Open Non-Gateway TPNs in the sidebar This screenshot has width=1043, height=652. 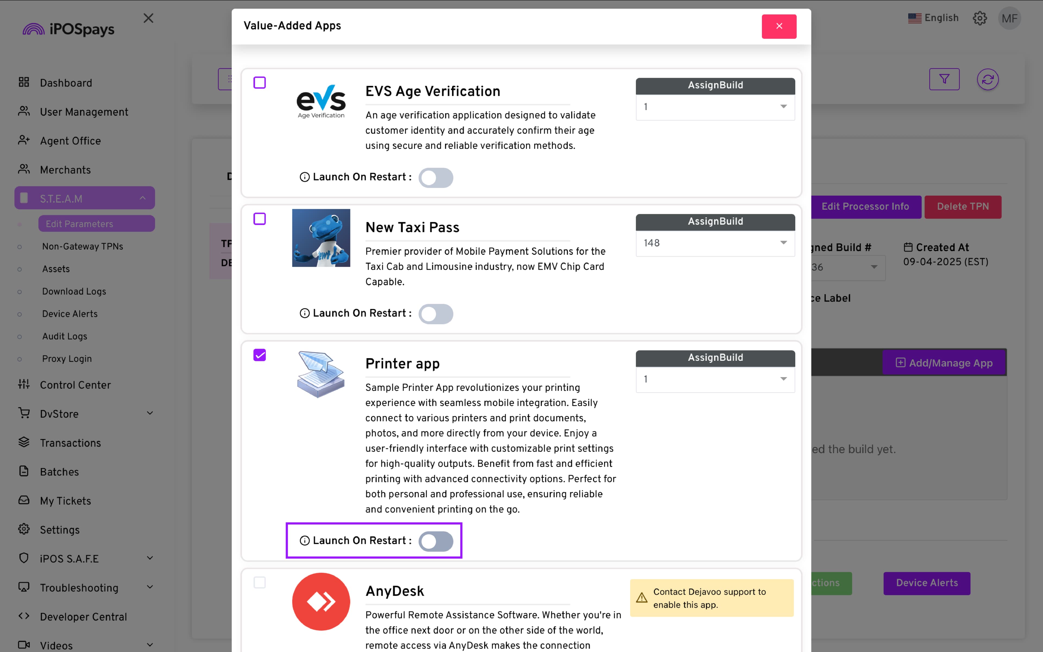click(x=82, y=246)
